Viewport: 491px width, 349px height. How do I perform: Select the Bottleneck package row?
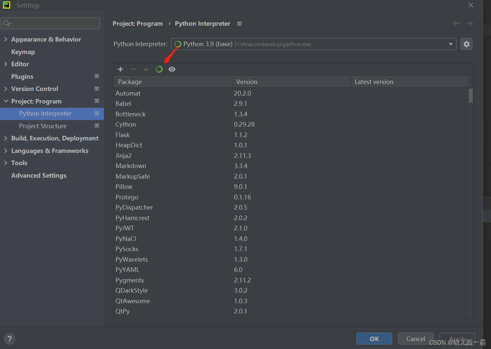(x=291, y=114)
